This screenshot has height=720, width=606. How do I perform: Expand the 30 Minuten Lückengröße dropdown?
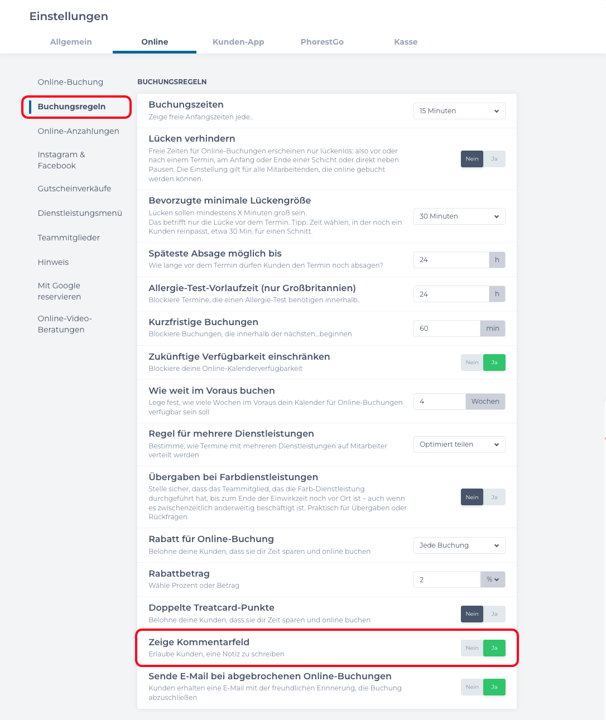click(459, 216)
